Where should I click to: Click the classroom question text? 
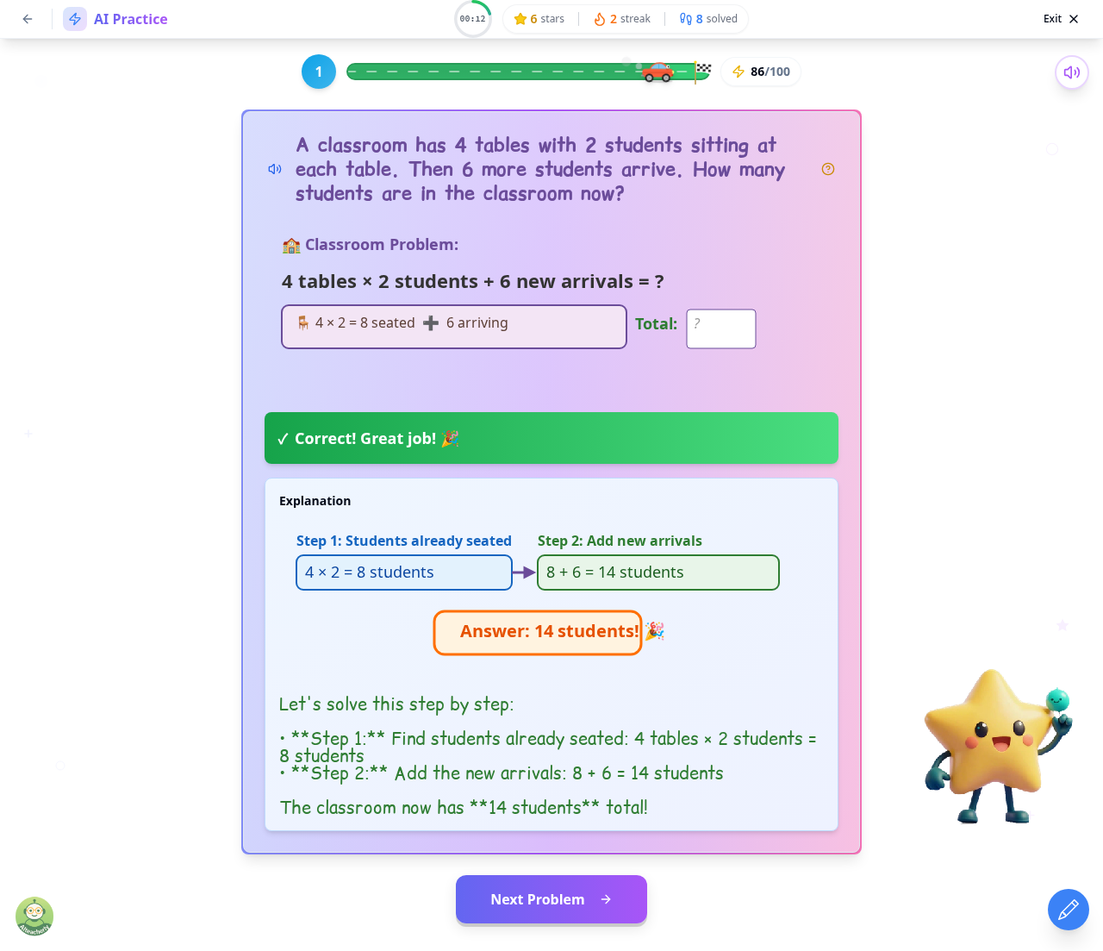point(540,169)
